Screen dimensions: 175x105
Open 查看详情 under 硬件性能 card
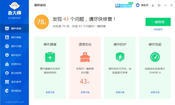155,92
